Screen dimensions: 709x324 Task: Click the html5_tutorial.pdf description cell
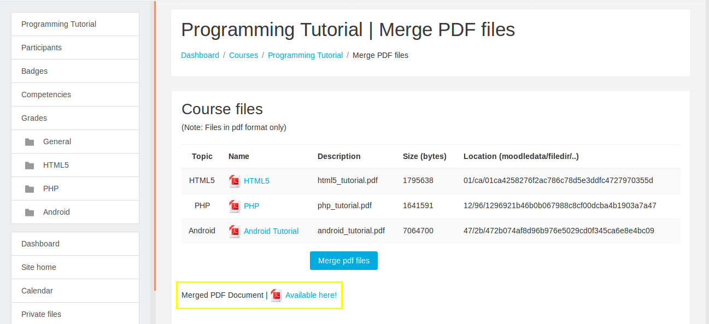348,180
